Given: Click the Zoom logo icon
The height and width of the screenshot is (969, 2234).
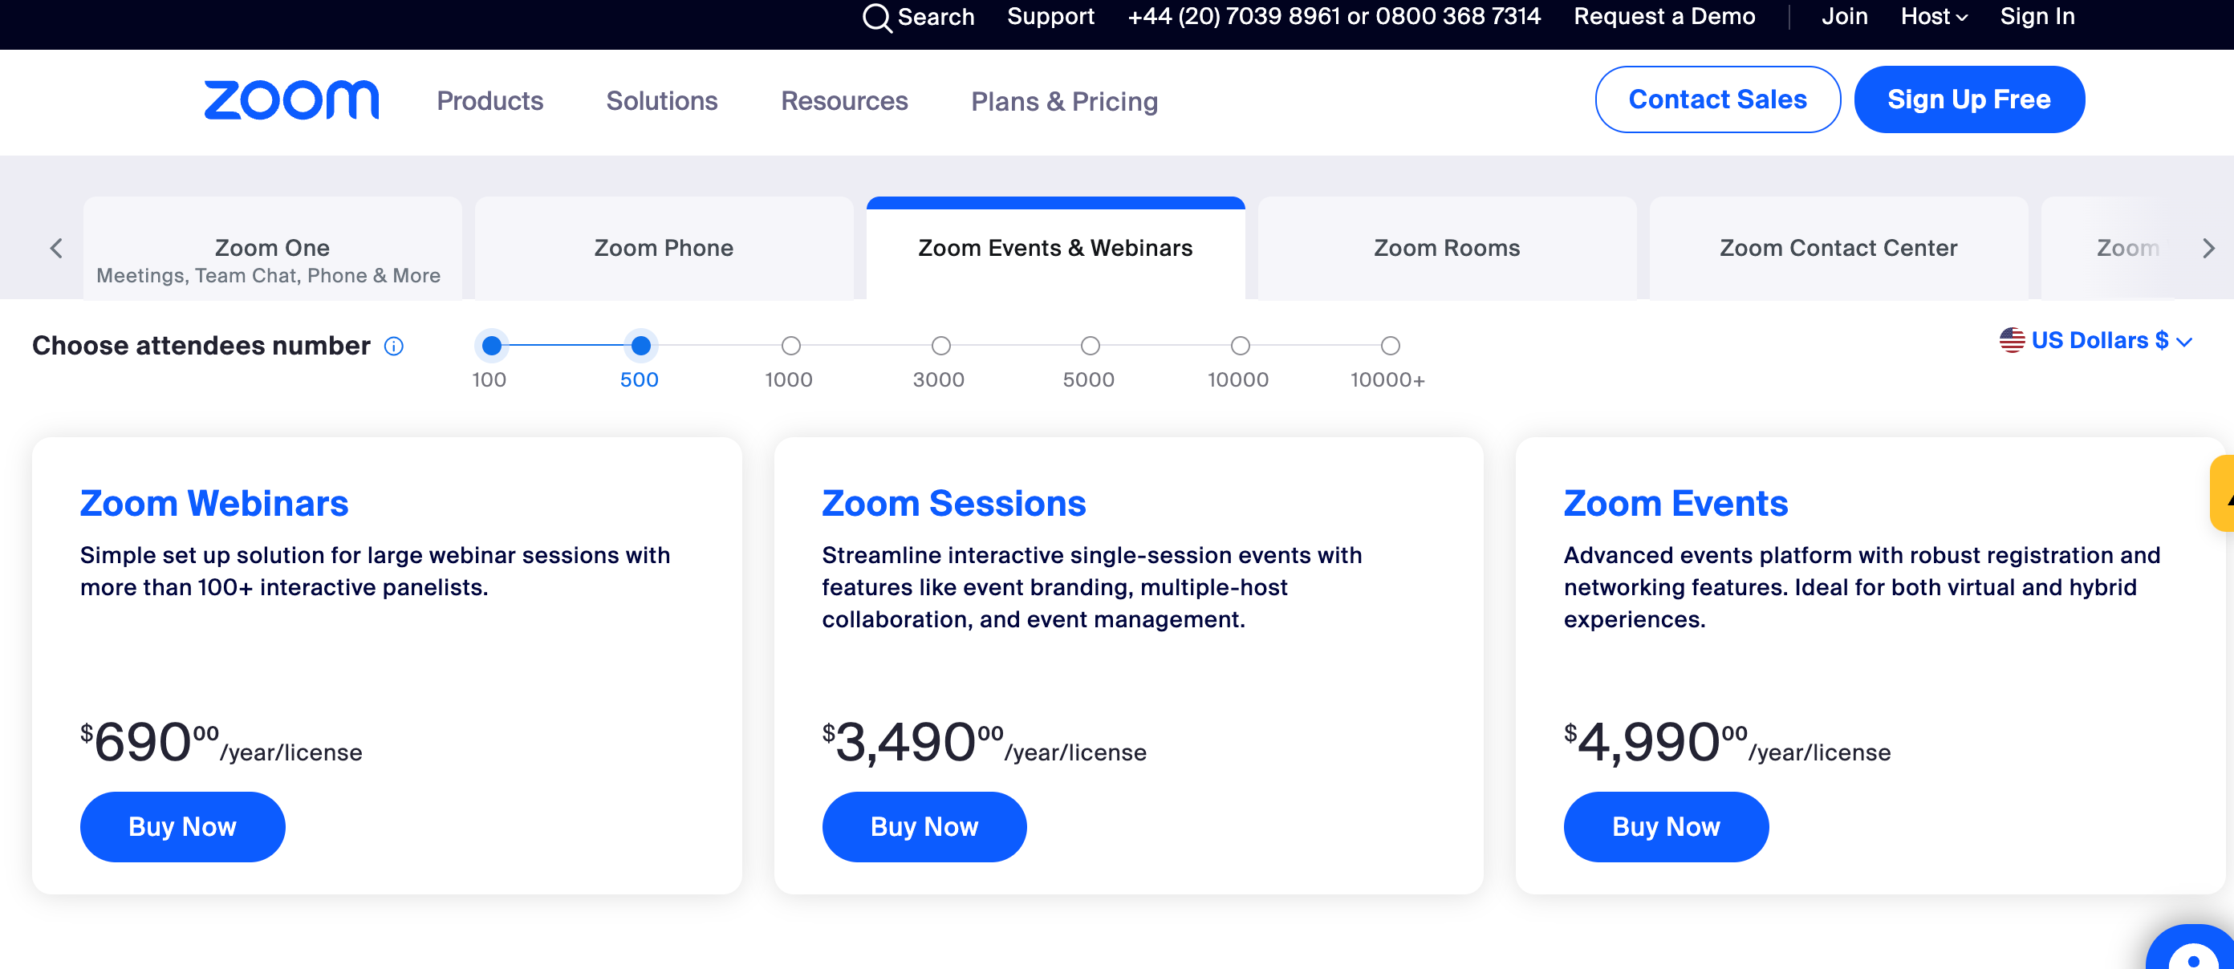Looking at the screenshot, I should [290, 99].
